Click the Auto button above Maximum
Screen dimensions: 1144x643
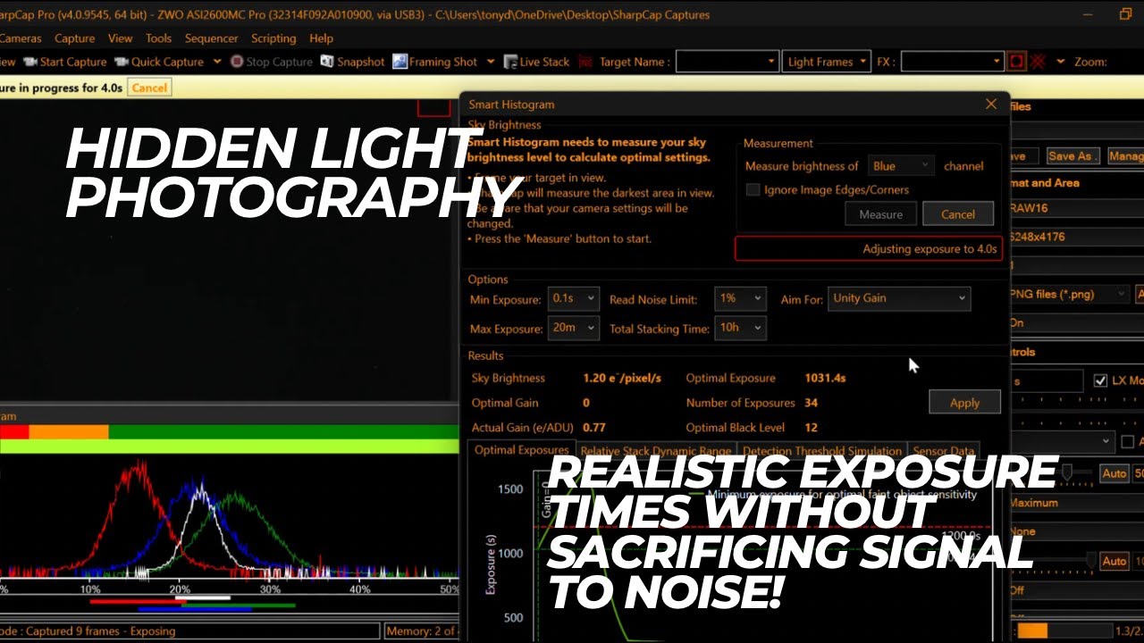tap(1114, 473)
